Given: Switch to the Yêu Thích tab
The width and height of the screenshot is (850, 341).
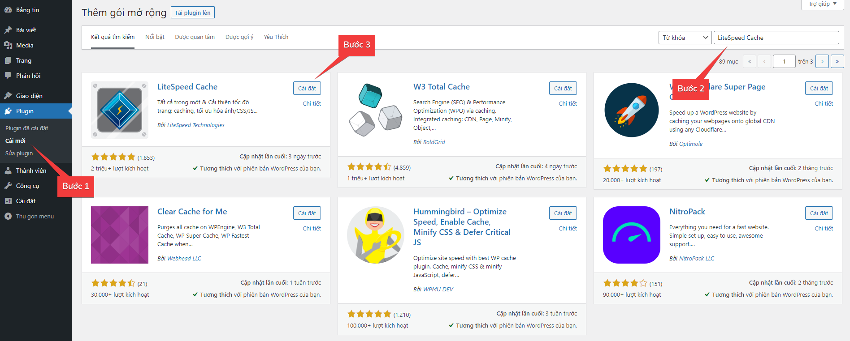Looking at the screenshot, I should (276, 37).
